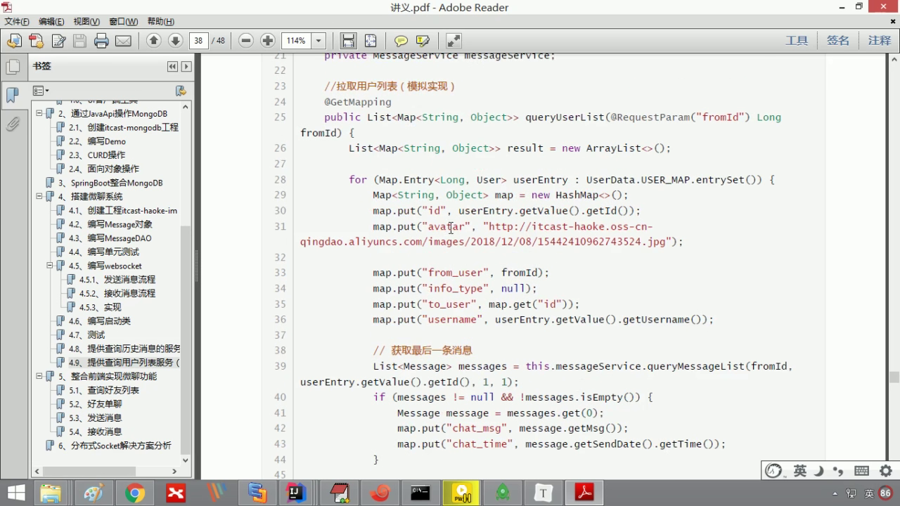Image resolution: width=900 pixels, height=506 pixels.
Task: Open the 注释 pane
Action: click(x=879, y=41)
